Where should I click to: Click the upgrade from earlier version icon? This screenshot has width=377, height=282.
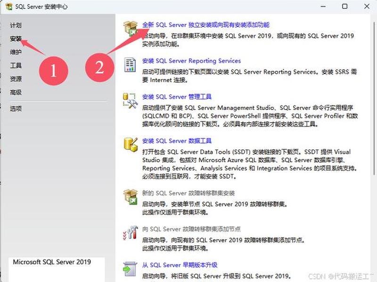pyautogui.click(x=130, y=269)
